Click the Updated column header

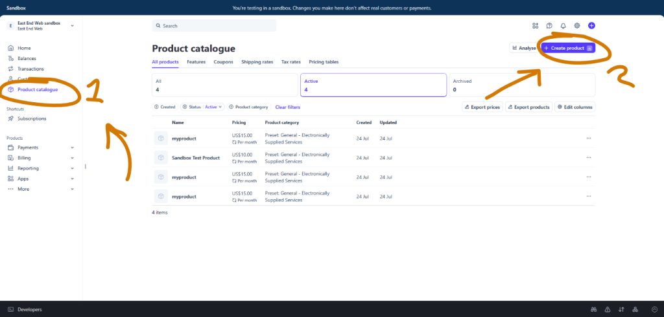[388, 122]
